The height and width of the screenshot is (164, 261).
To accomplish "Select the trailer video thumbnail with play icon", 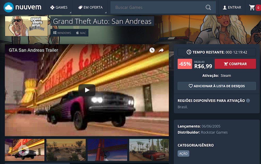I will tap(25, 150).
